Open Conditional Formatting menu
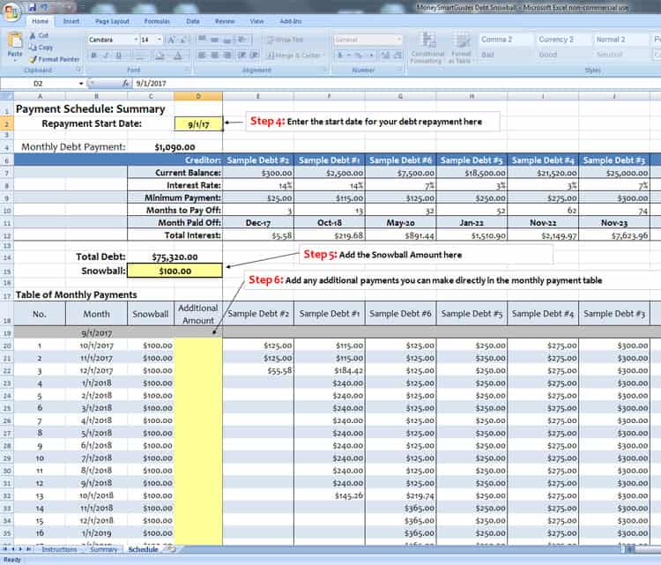Image resolution: width=661 pixels, height=565 pixels. point(427,48)
